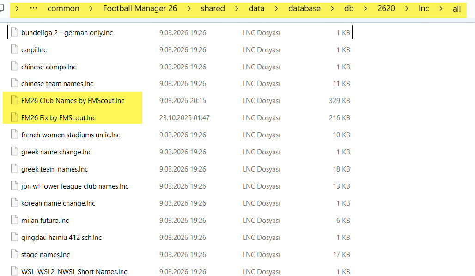Click file icon of FM26 Fix by FMScout.lnc
The image size is (475, 276).
14,118
